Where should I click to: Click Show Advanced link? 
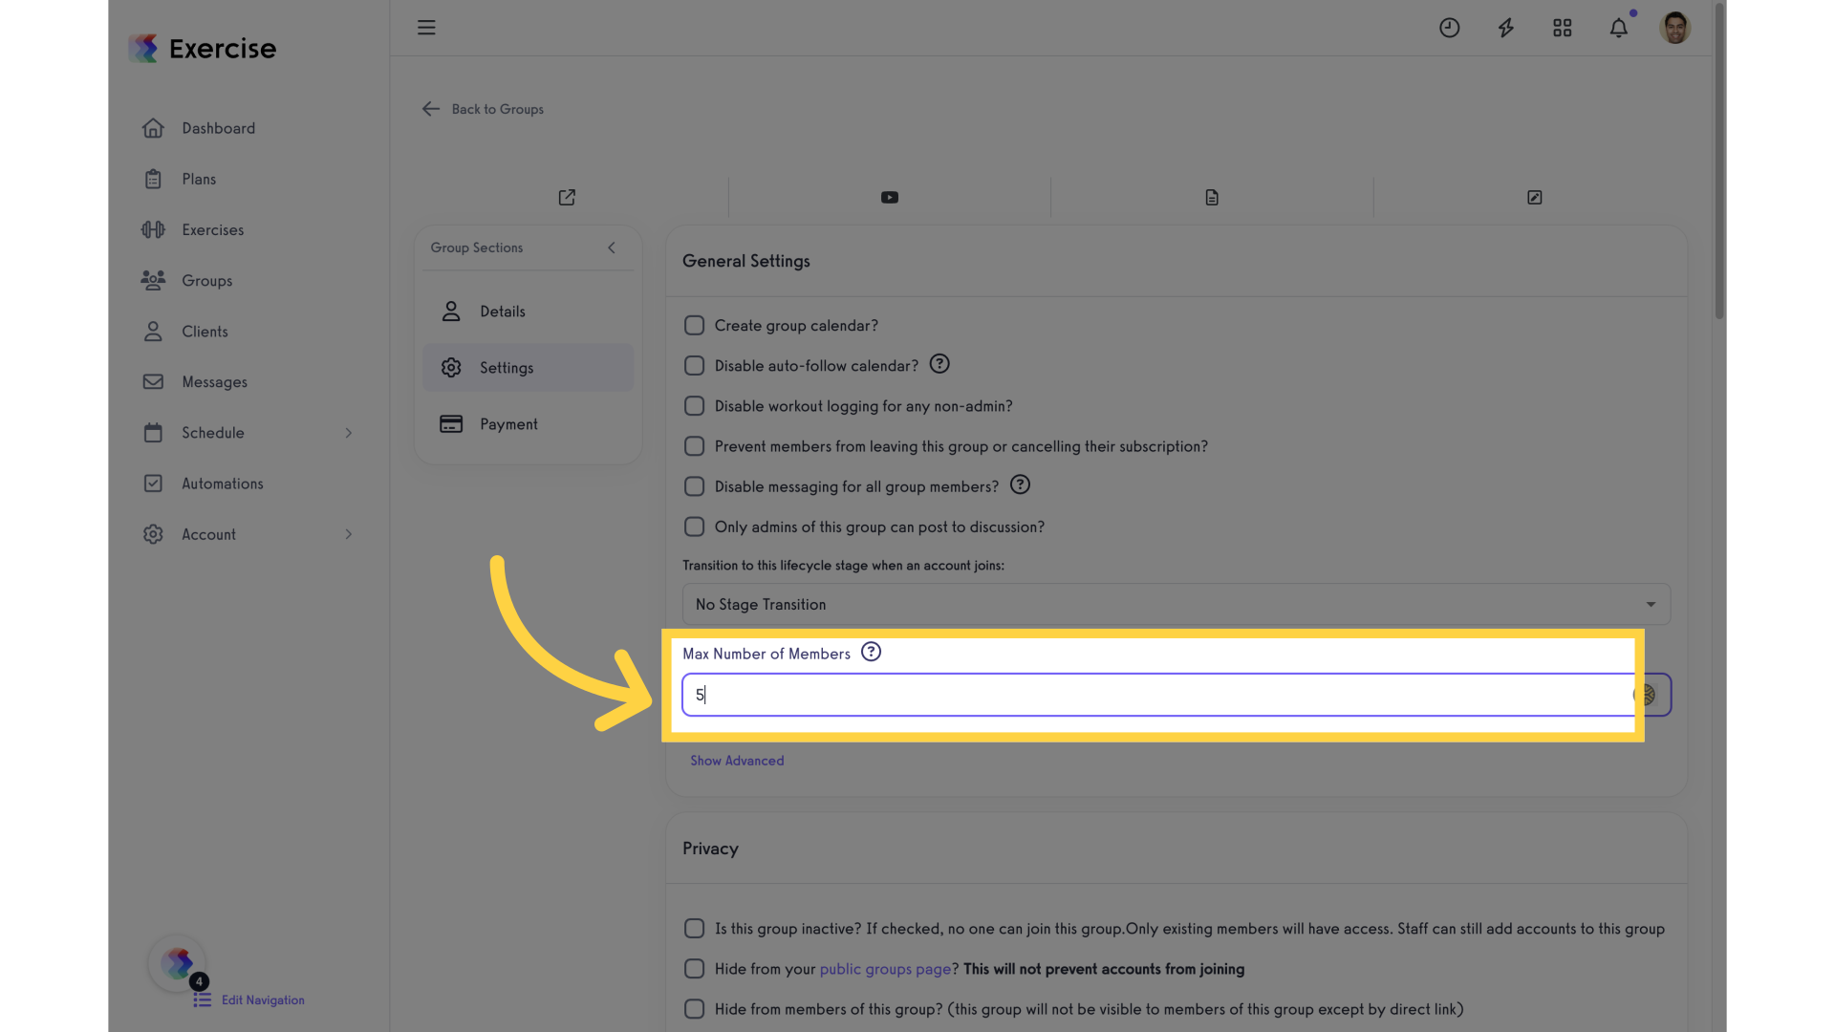(x=737, y=761)
